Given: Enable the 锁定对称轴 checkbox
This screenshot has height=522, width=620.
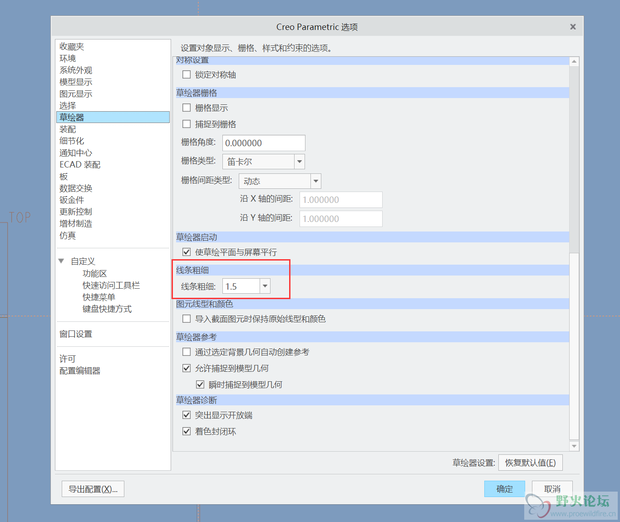Looking at the screenshot, I should 186,74.
